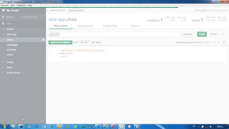Switch to the Indexes tab

pos(135,26)
